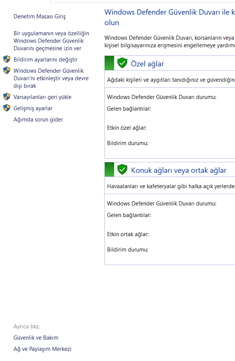Click green shield icon beside Konuk ağları
Screen dimensions: 235x361
click(x=122, y=169)
